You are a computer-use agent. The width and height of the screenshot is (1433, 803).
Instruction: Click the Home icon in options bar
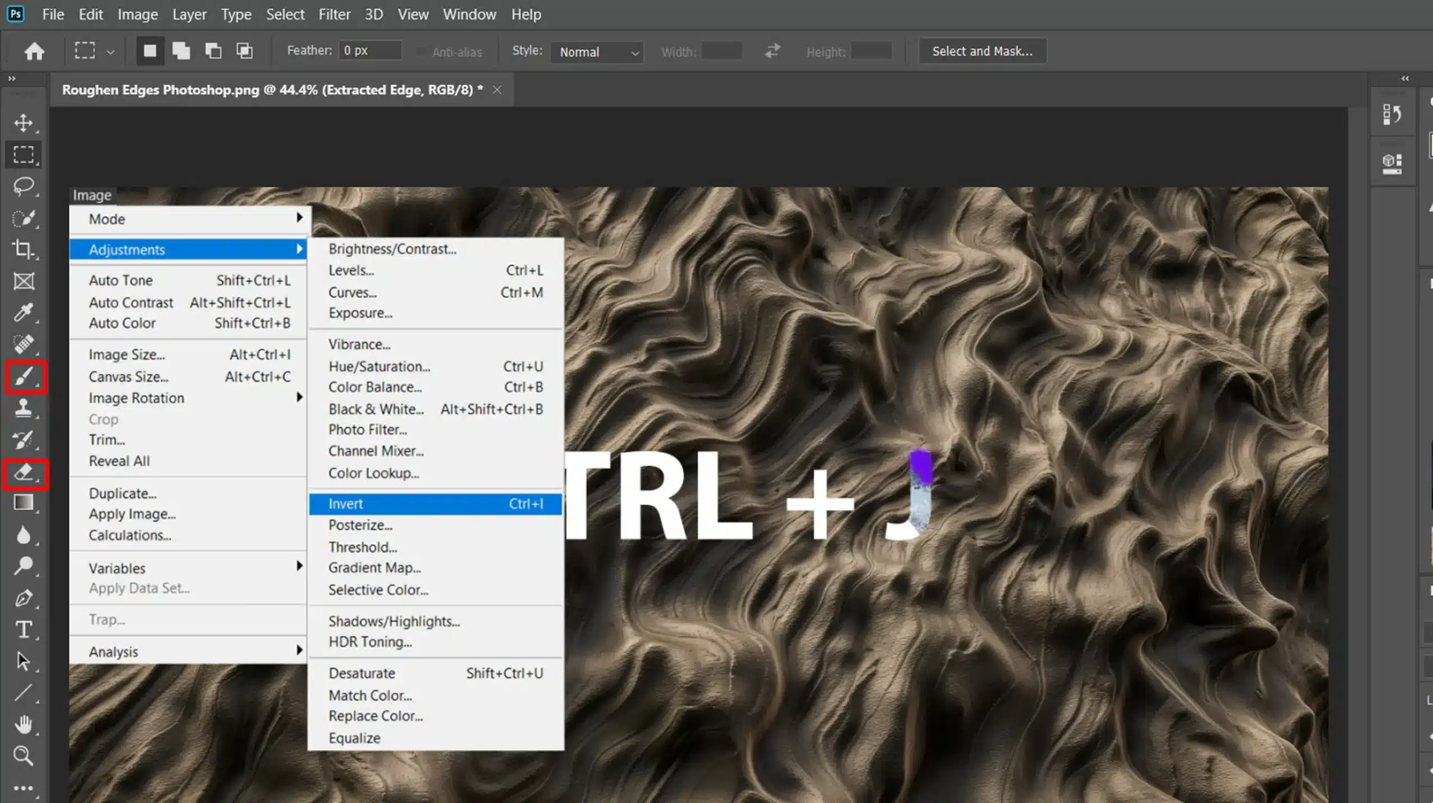pos(34,51)
